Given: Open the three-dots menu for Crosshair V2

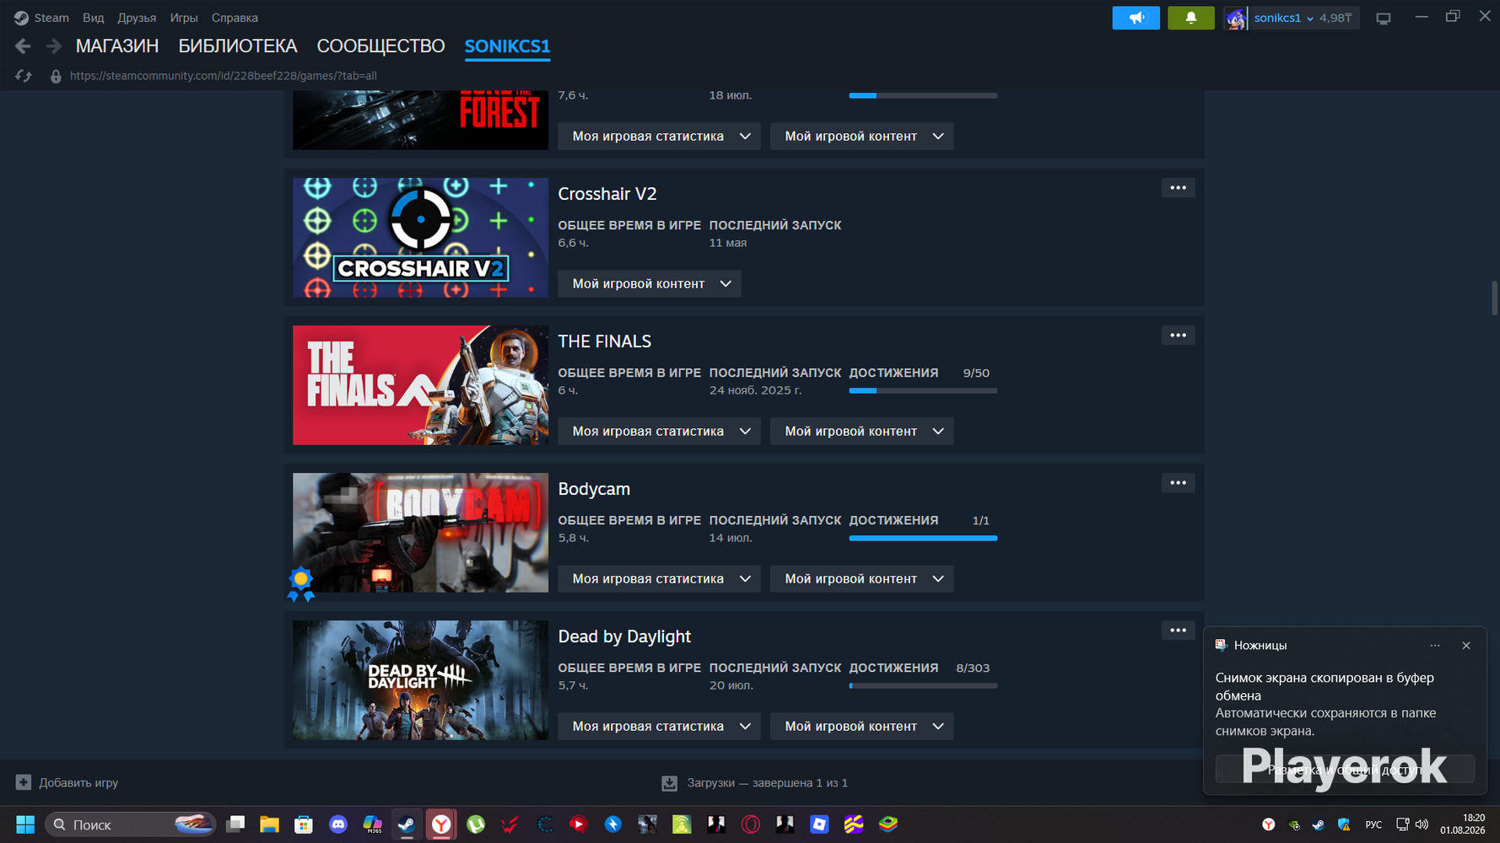Looking at the screenshot, I should pos(1178,188).
